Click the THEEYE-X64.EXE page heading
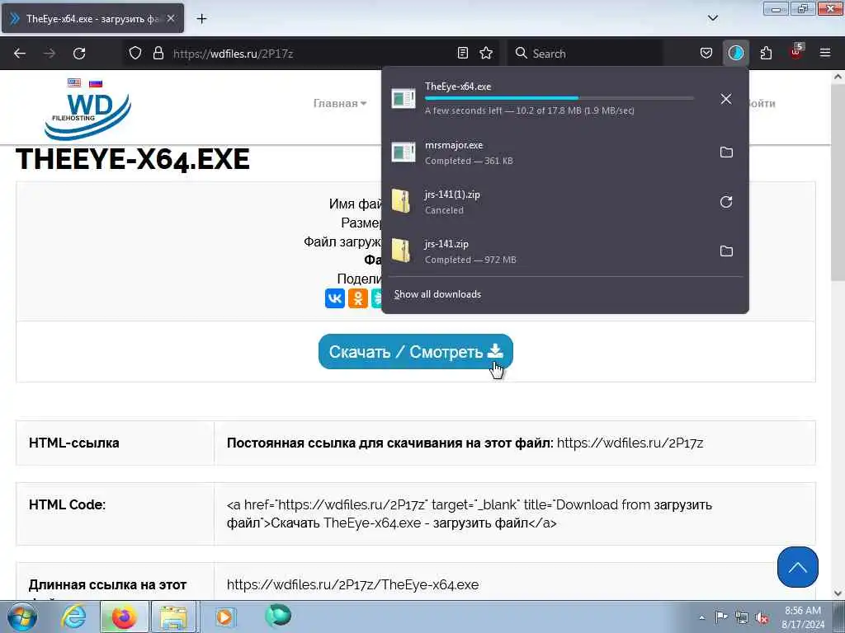This screenshot has width=845, height=633. click(133, 159)
